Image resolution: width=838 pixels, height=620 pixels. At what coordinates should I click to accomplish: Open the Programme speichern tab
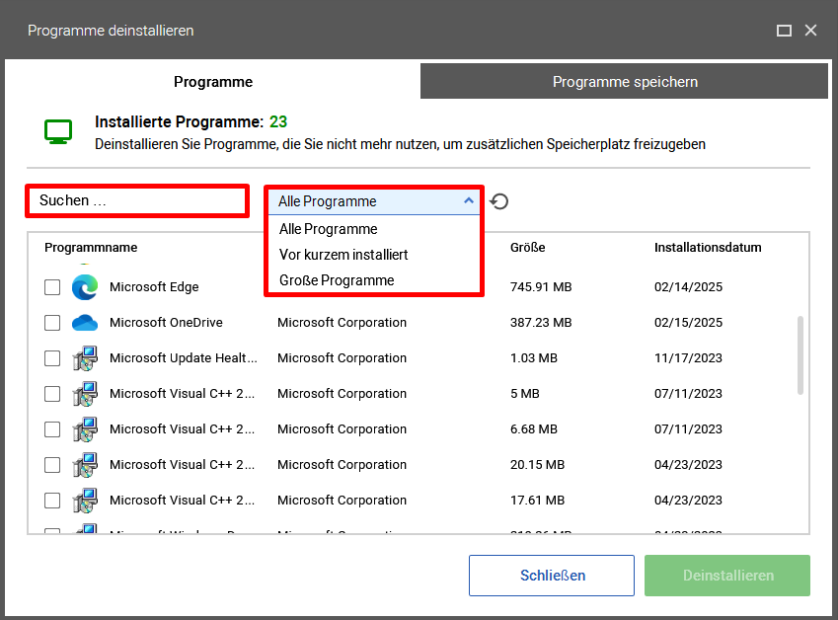click(624, 81)
